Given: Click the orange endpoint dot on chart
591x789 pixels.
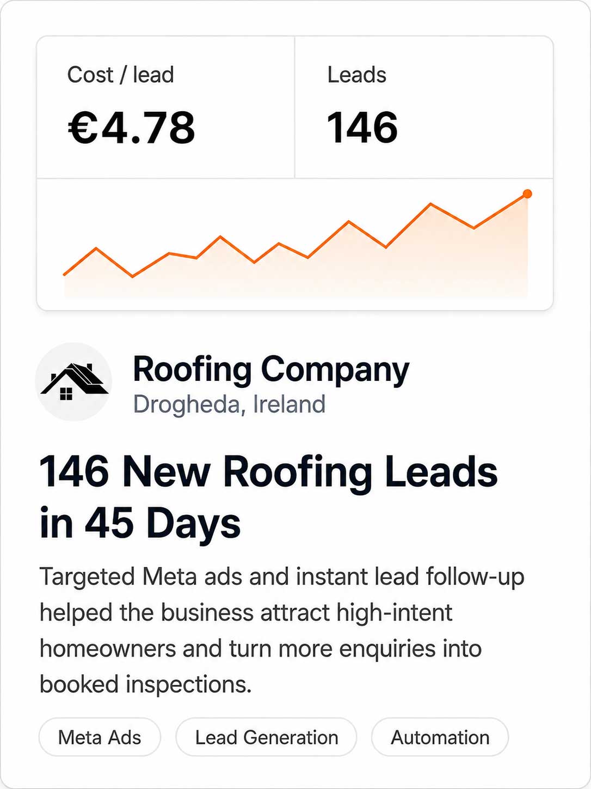Looking at the screenshot, I should point(527,194).
